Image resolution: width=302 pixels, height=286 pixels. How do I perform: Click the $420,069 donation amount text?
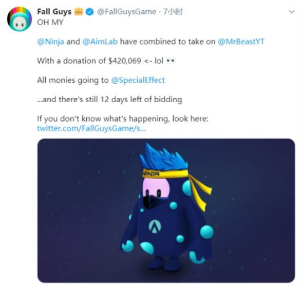[125, 61]
